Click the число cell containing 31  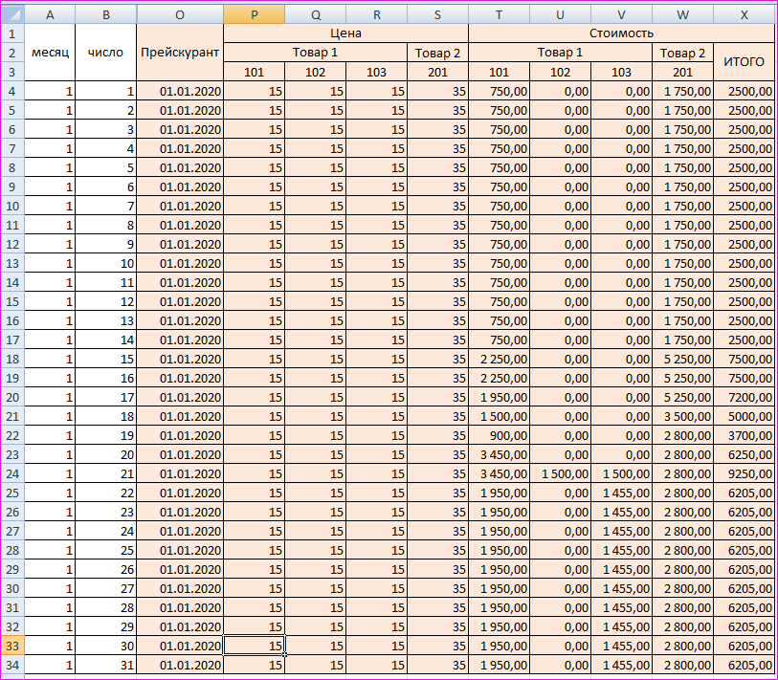[x=105, y=665]
